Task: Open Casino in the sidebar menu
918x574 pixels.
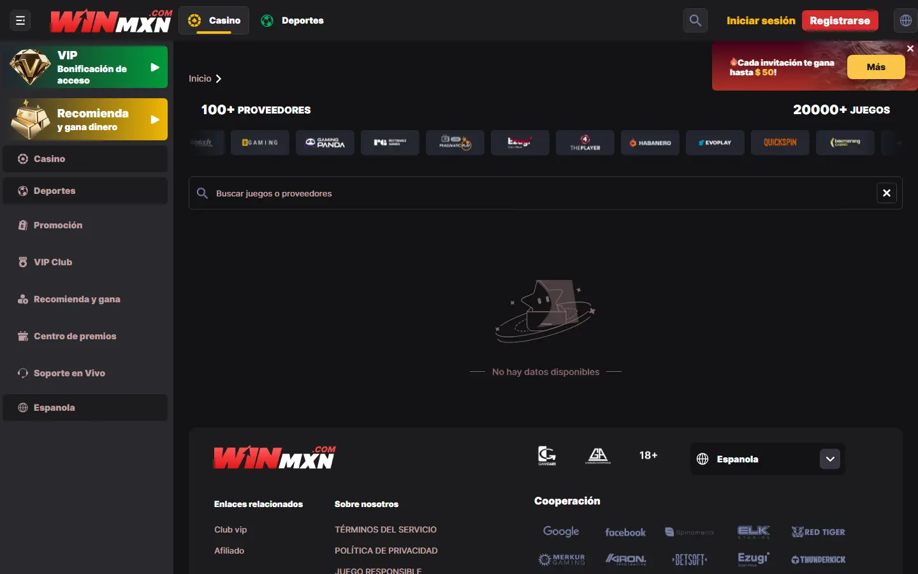Action: click(x=85, y=159)
